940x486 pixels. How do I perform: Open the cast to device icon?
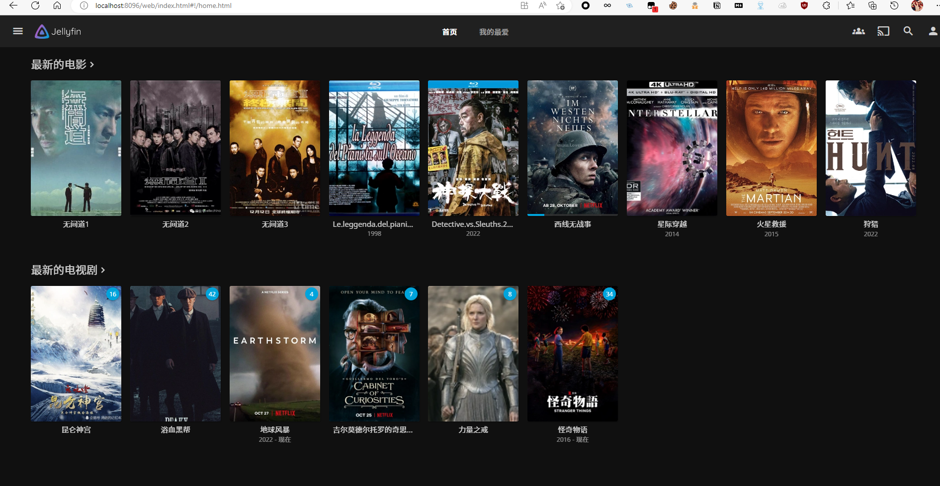click(x=883, y=31)
